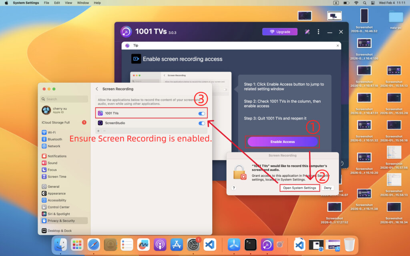Select Privacy & Security in sidebar
The height and width of the screenshot is (256, 410).
pyautogui.click(x=61, y=221)
